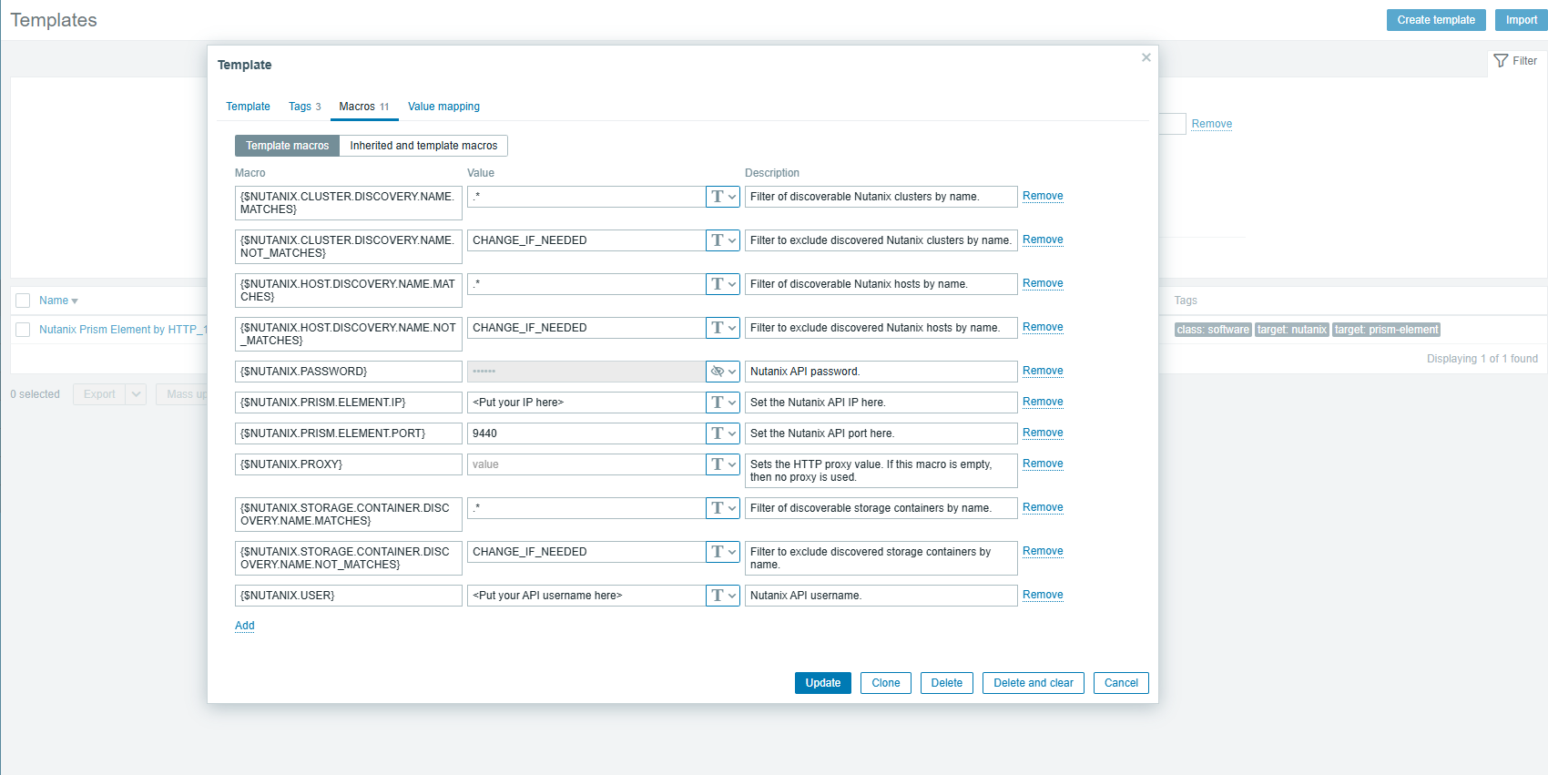Open value type selector for NUTANIX.USER macro

pos(723,596)
